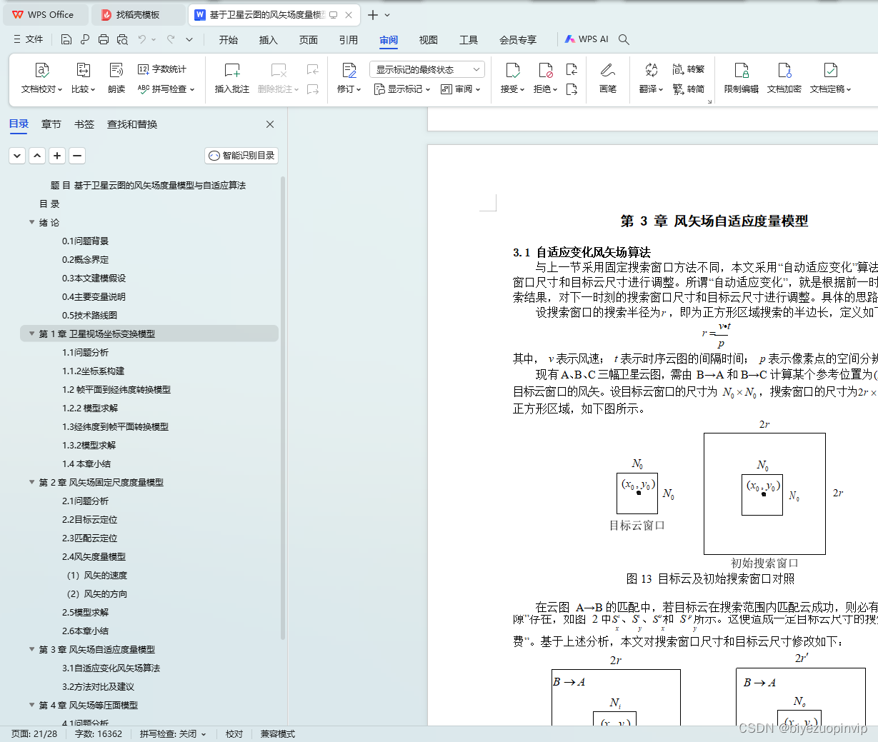
Task: Open the 显示标记的最终状态 dropdown
Action: pos(427,69)
